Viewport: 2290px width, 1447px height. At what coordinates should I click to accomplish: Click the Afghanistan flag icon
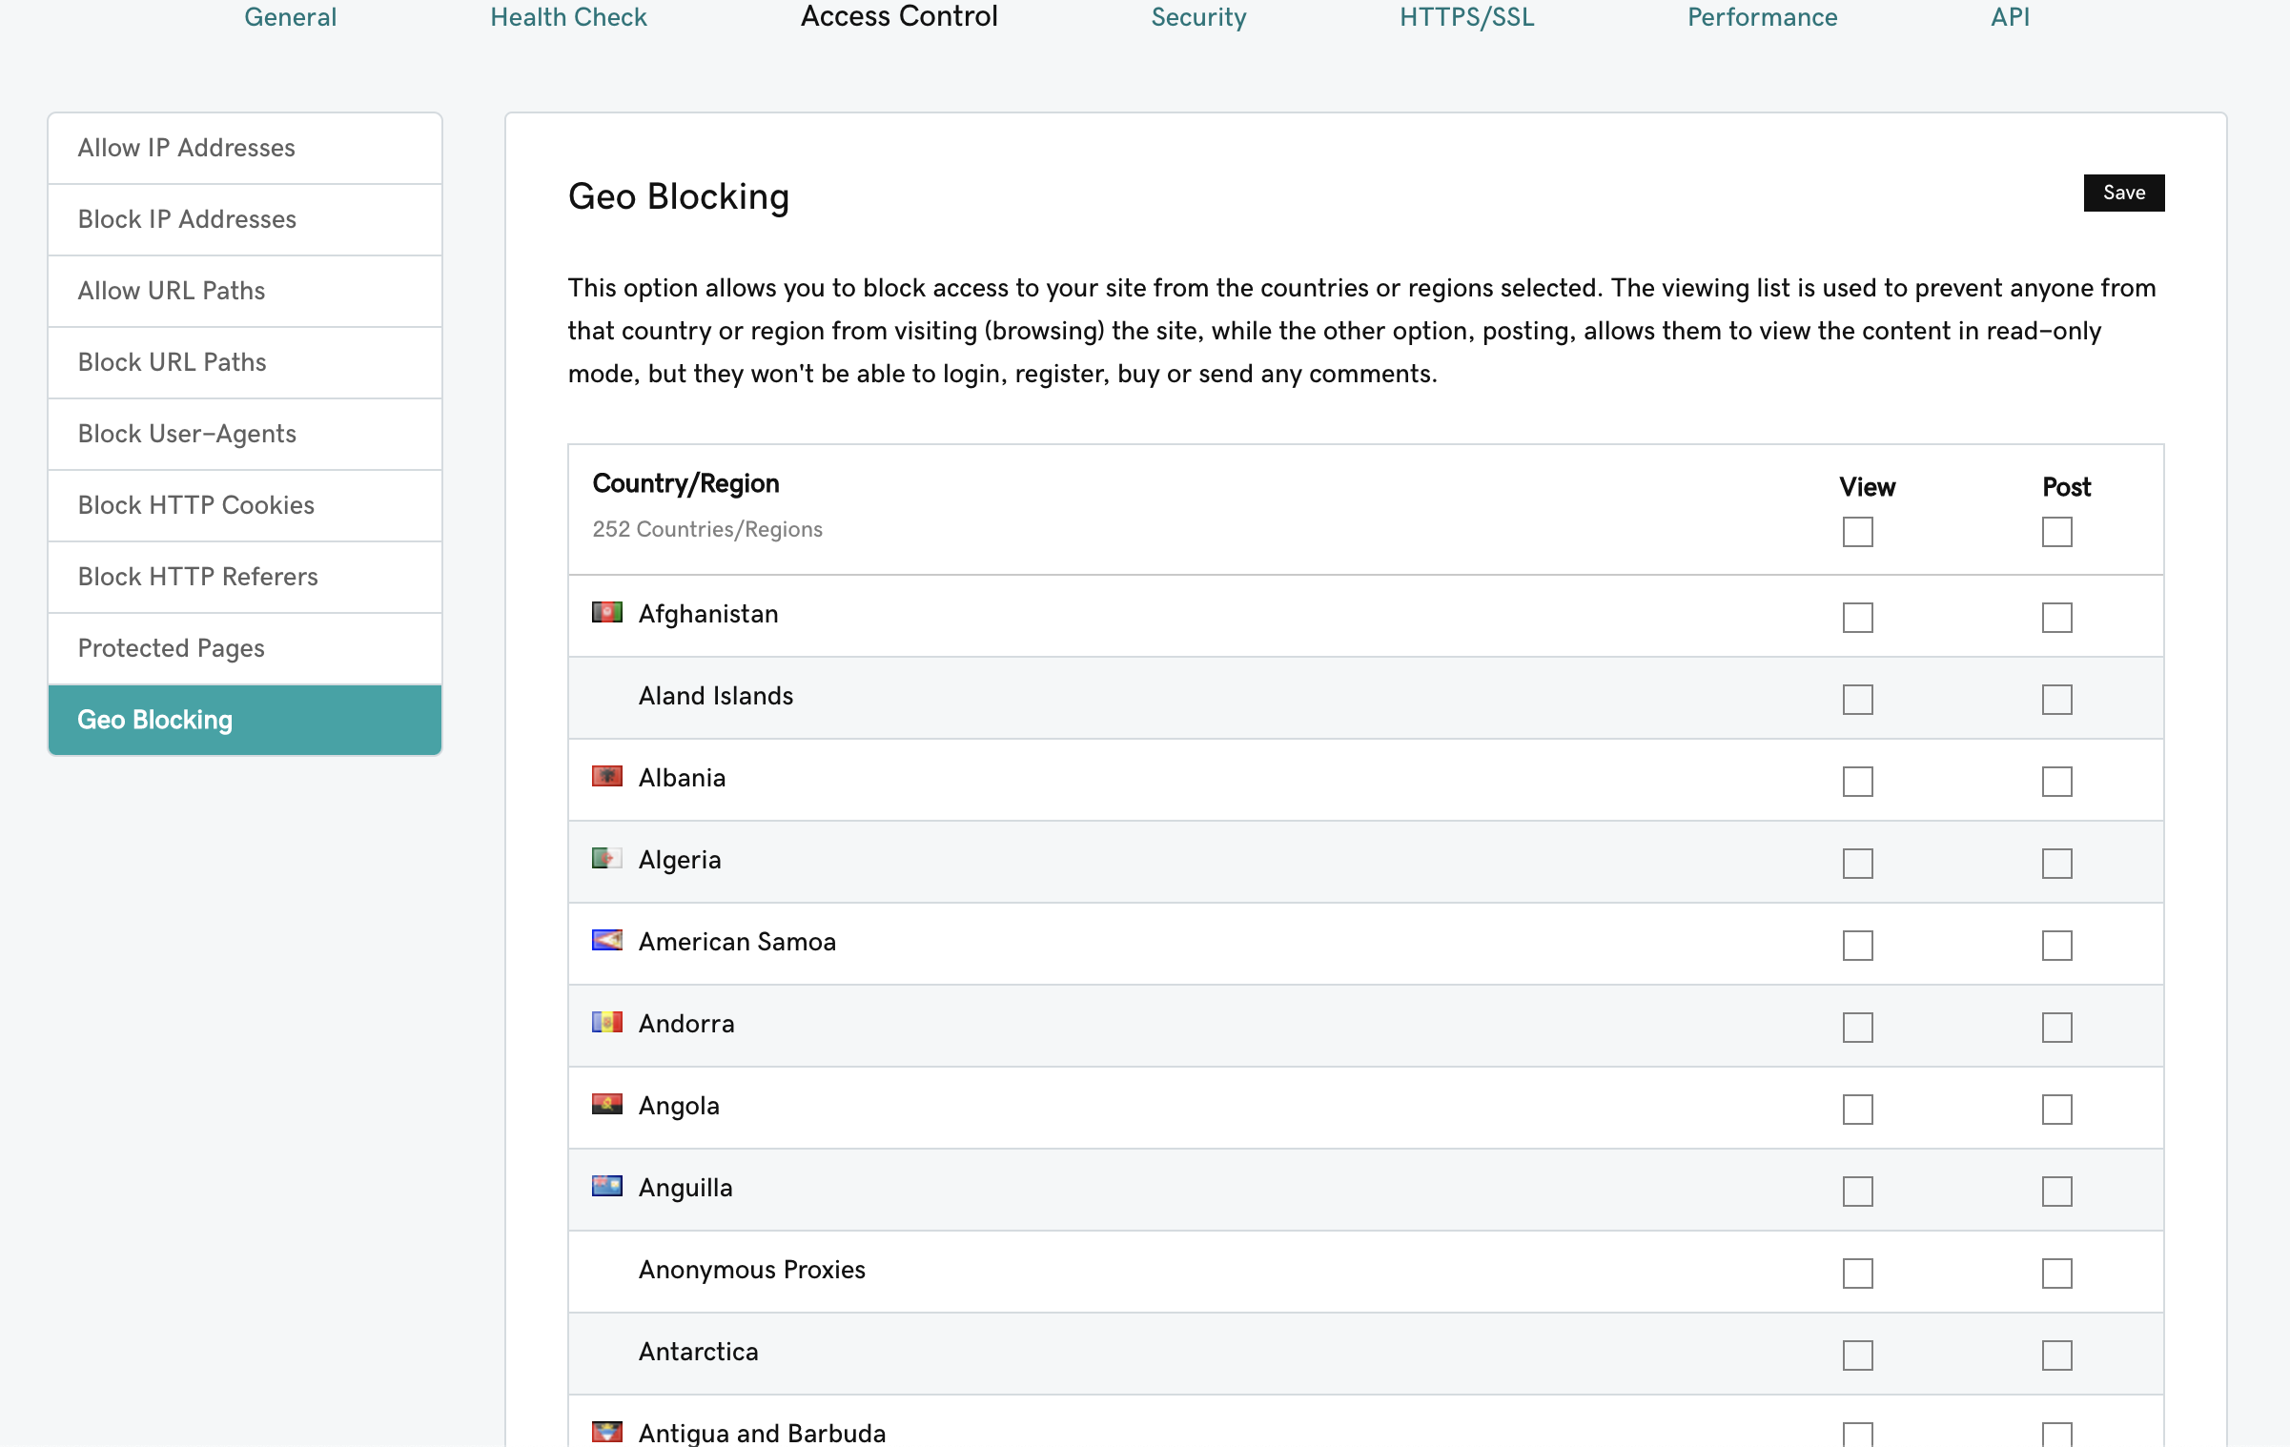tap(607, 612)
